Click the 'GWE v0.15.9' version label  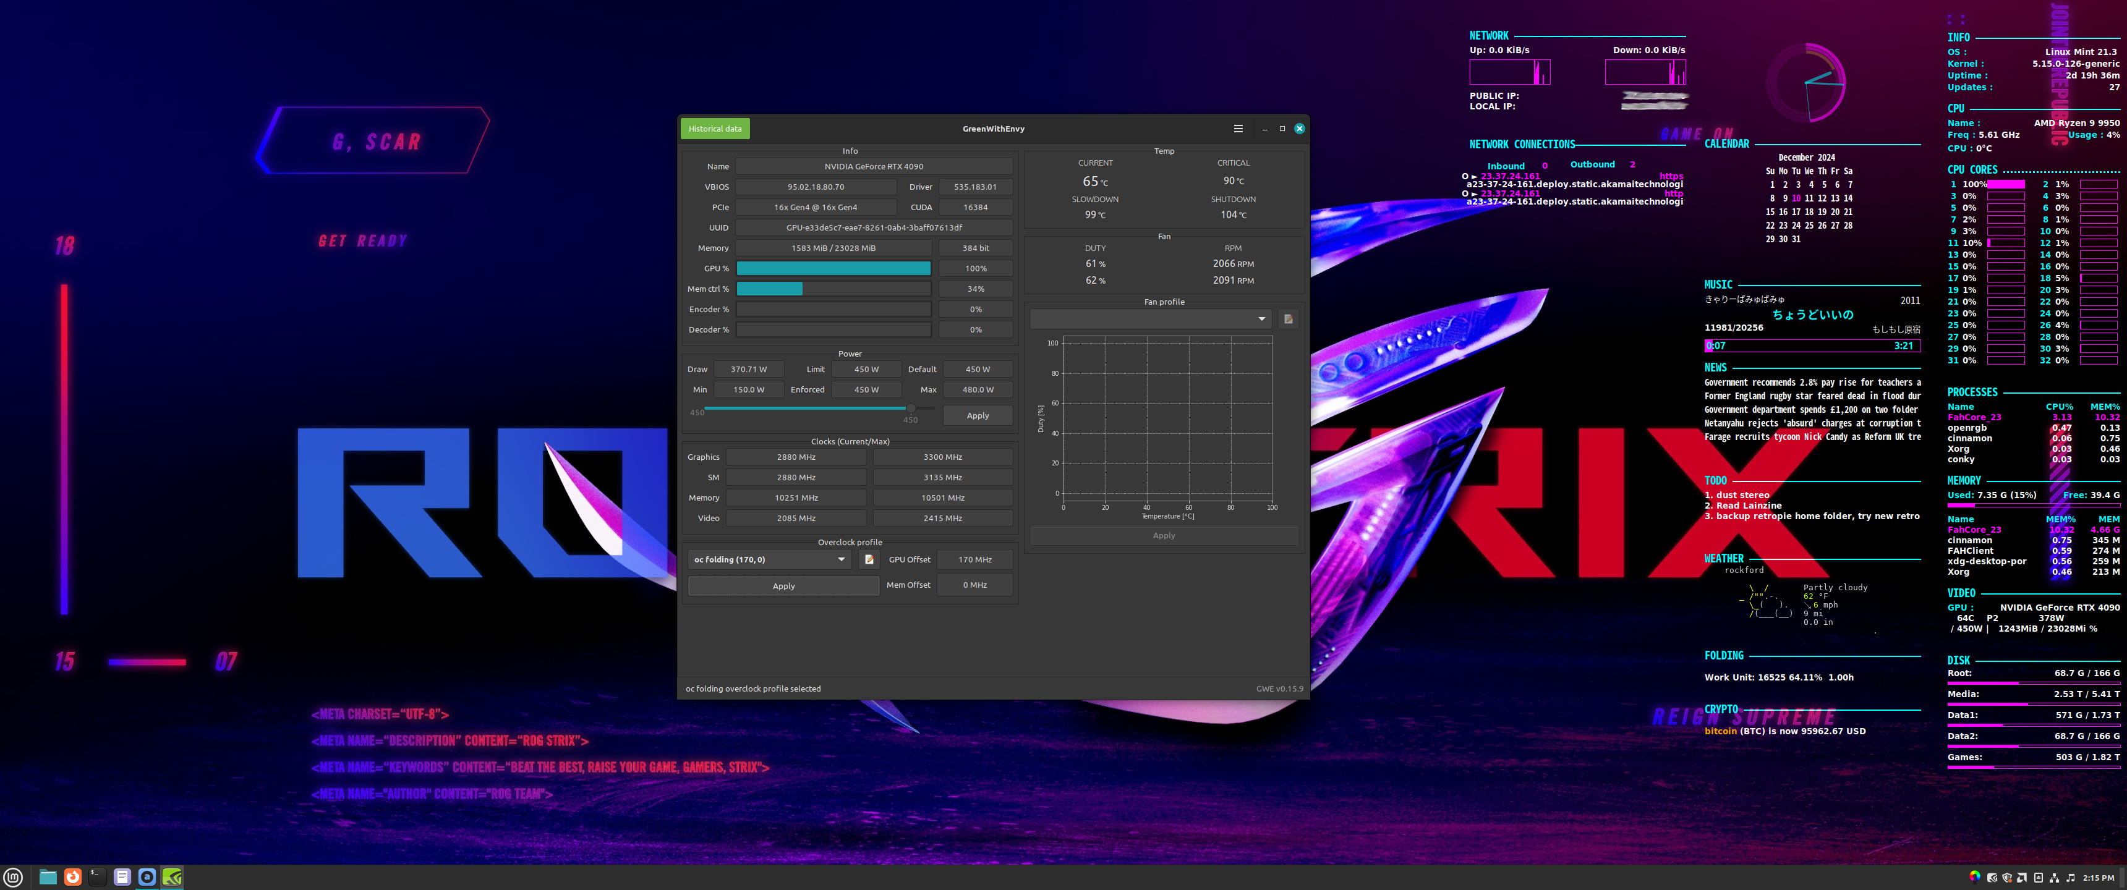pyautogui.click(x=1280, y=689)
